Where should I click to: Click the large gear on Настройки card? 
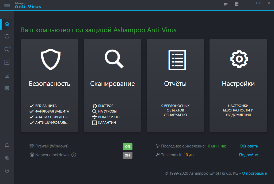(x=239, y=59)
